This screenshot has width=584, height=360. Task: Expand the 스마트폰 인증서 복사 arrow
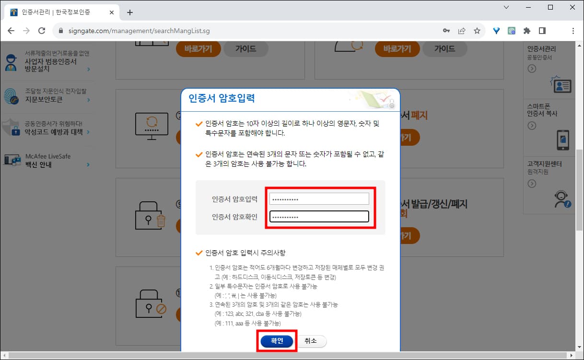tap(531, 126)
